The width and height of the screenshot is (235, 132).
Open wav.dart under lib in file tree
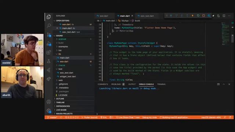(64, 62)
